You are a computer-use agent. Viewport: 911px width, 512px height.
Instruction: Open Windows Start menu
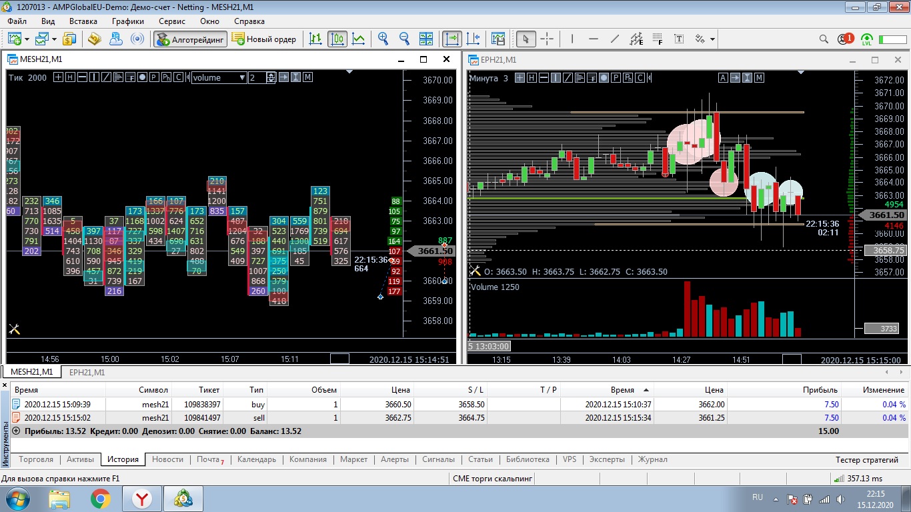click(x=17, y=498)
